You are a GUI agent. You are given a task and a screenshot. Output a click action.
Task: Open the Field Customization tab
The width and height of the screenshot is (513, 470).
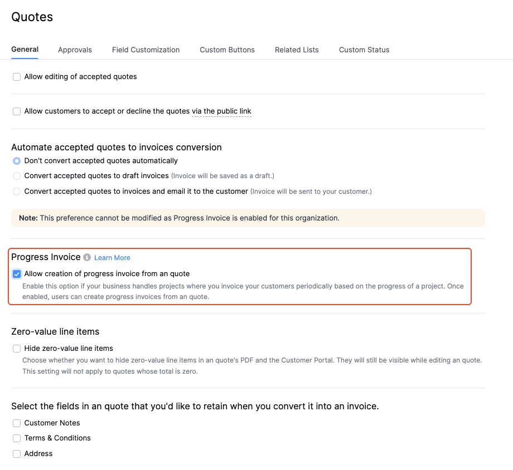point(146,50)
